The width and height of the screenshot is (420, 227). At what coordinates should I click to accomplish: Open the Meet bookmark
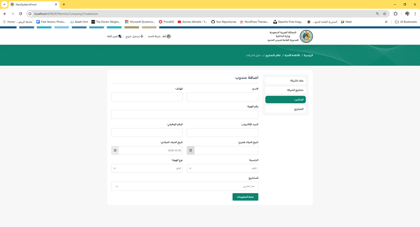[x=346, y=22]
